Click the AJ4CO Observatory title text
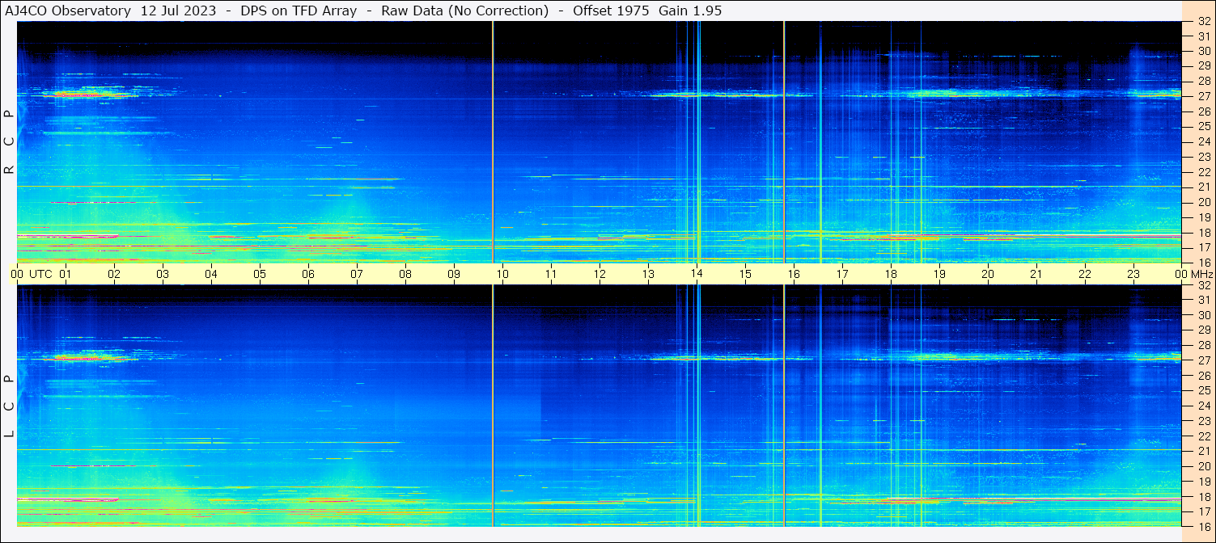 click(69, 11)
